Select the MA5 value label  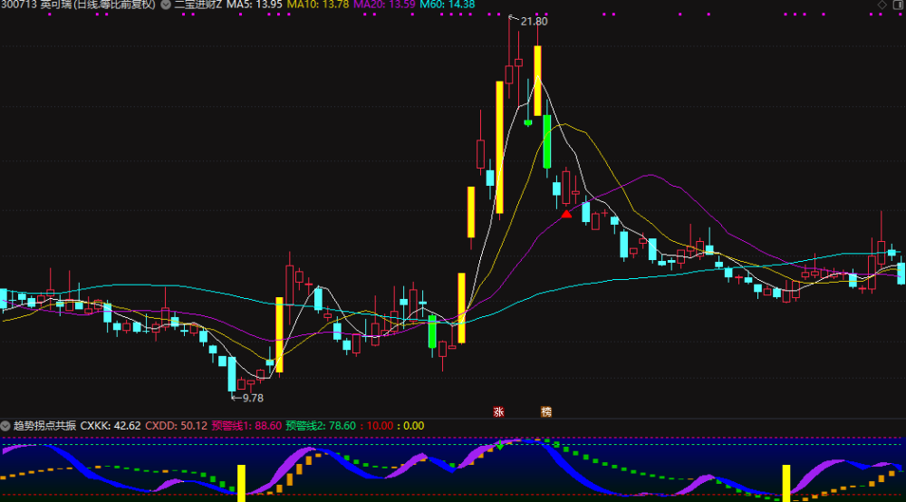click(255, 5)
